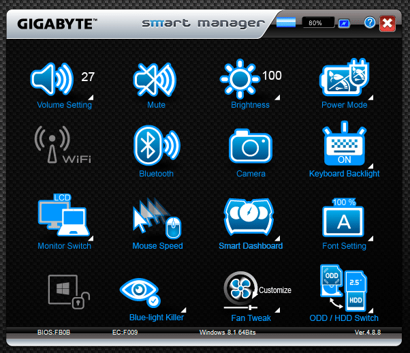Click the Windows 8.1 64Bits status text
This screenshot has height=353, width=410.
click(x=227, y=333)
